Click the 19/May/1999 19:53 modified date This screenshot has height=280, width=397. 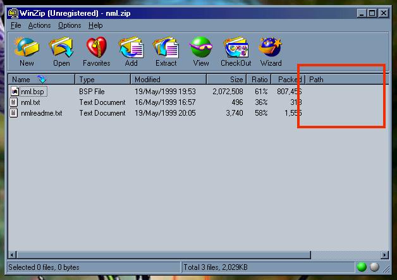click(x=165, y=92)
